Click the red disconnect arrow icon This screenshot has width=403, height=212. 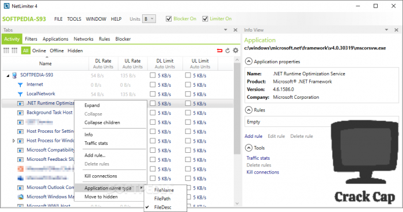coord(219,51)
